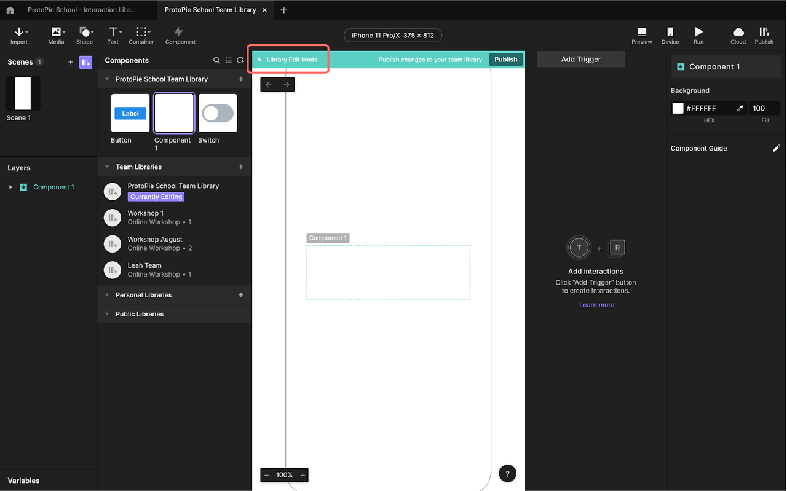Select the Button component thumbnail
The height and width of the screenshot is (491, 787).
[x=130, y=113]
